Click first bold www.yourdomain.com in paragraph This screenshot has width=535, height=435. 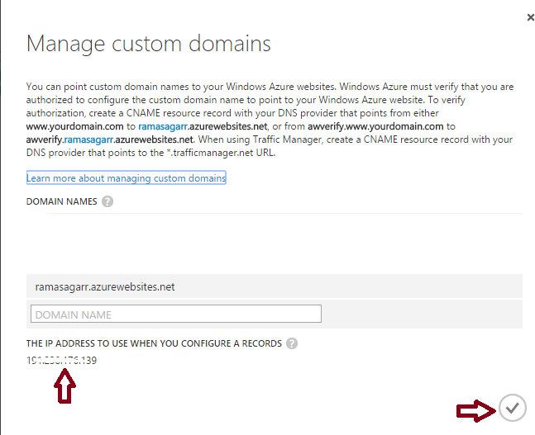pos(74,125)
